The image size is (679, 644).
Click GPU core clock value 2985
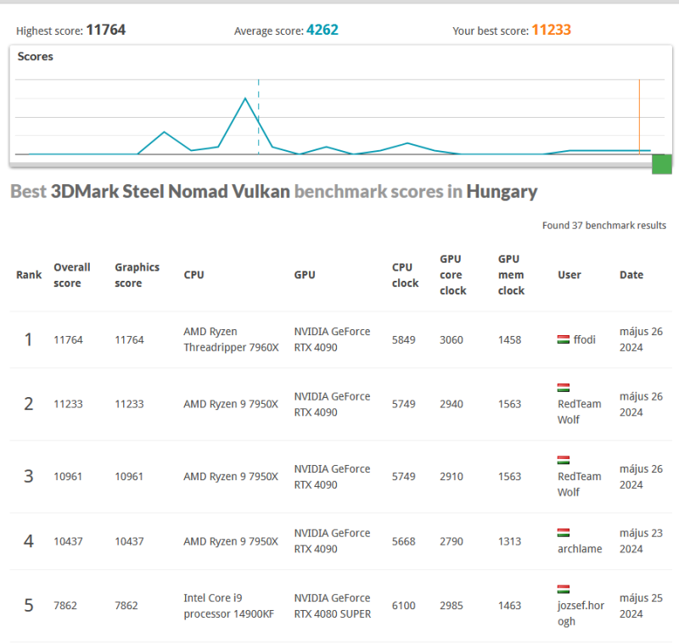tap(452, 606)
